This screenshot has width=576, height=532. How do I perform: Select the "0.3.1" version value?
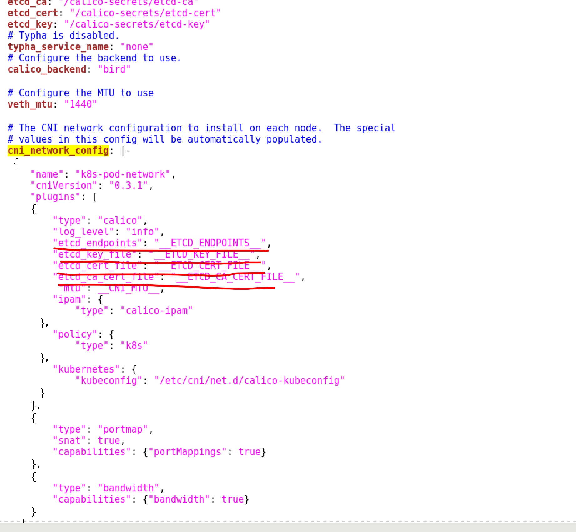(129, 186)
